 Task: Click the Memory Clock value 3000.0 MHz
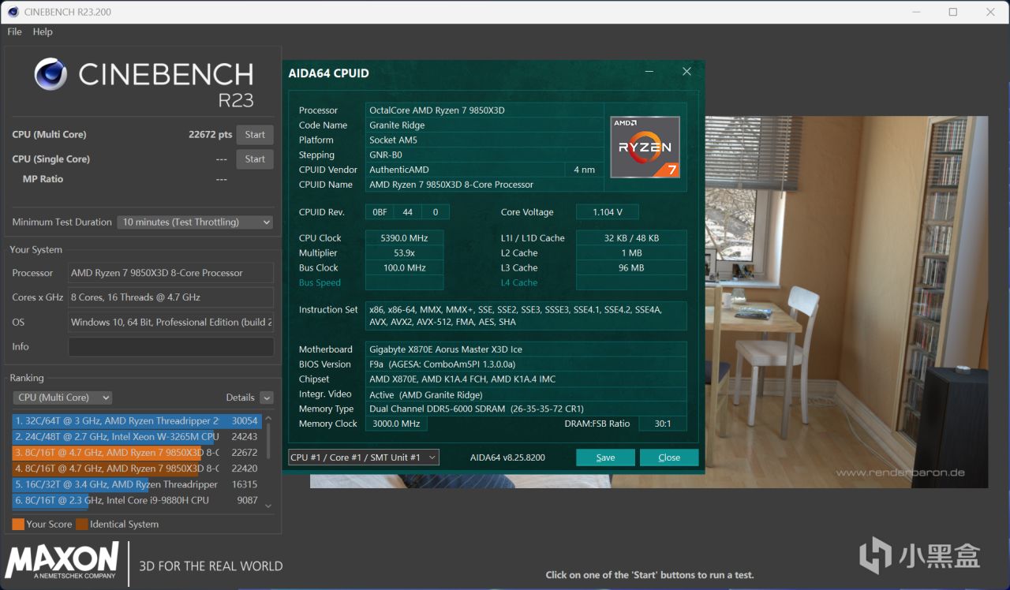(x=396, y=424)
